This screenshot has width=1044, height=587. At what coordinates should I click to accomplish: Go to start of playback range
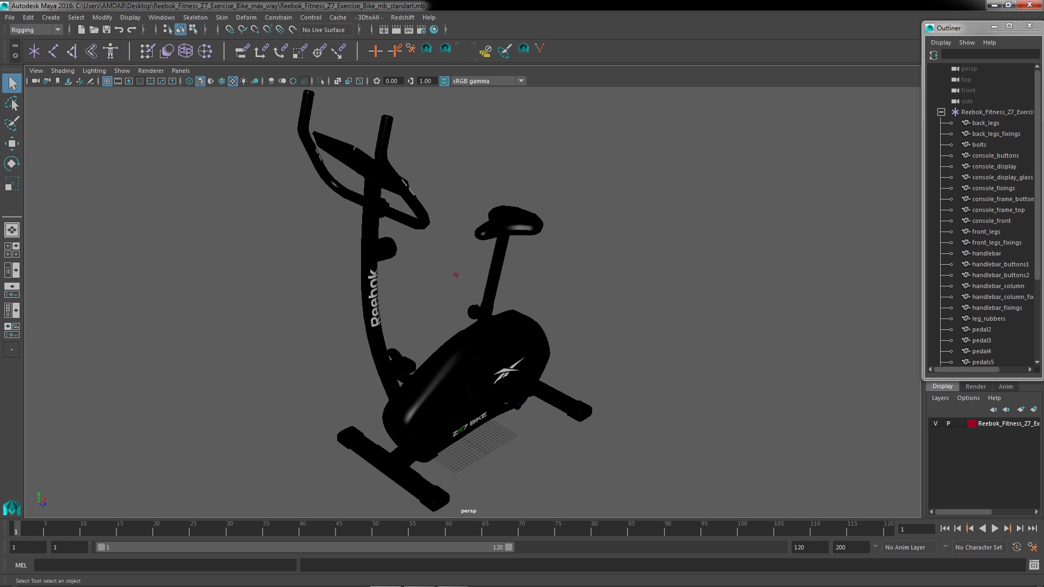click(x=944, y=528)
